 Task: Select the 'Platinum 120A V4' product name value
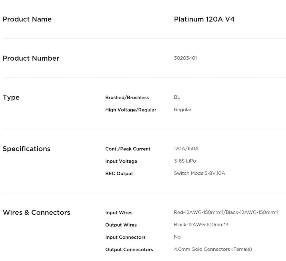pos(204,19)
